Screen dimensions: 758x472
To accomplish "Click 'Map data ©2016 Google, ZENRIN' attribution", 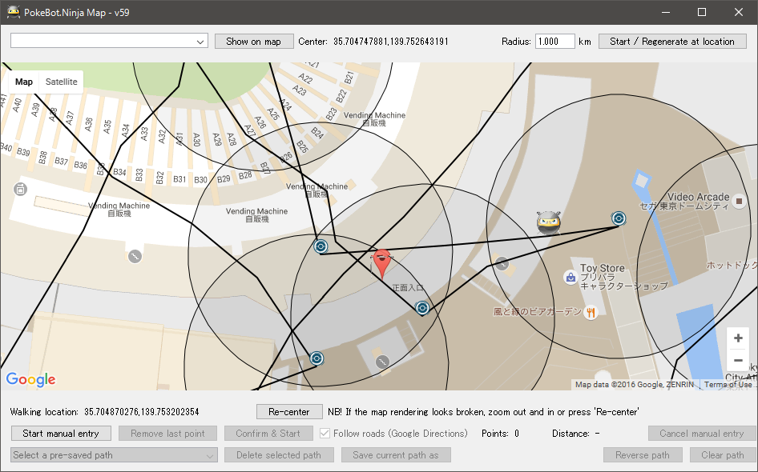I will 635,385.
